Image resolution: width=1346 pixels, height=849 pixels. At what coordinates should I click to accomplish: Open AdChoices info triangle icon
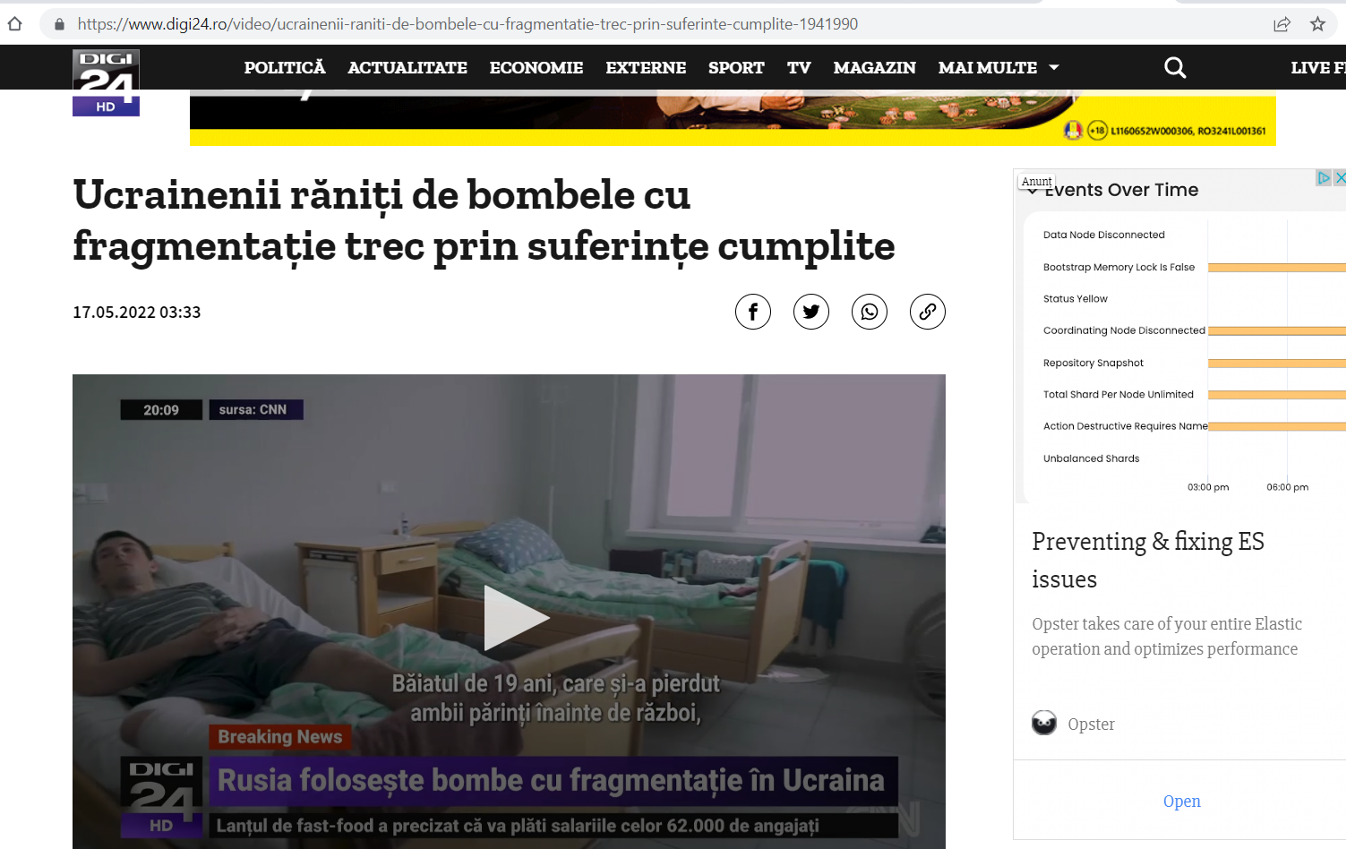(1324, 177)
